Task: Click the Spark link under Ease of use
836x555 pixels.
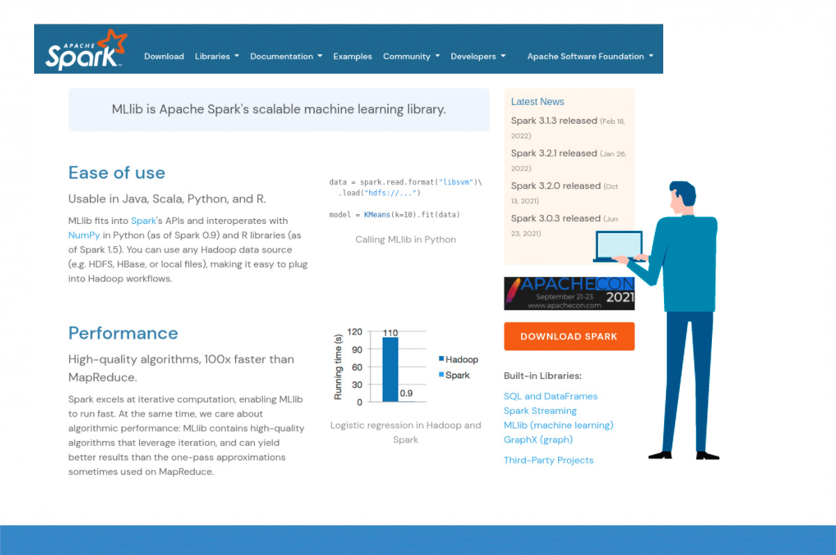Action: (144, 220)
